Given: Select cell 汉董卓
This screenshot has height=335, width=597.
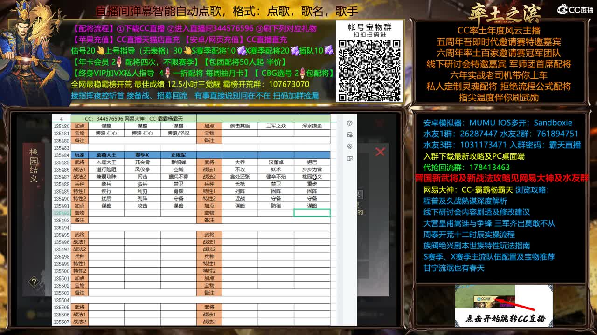Looking at the screenshot, I should tap(276, 162).
